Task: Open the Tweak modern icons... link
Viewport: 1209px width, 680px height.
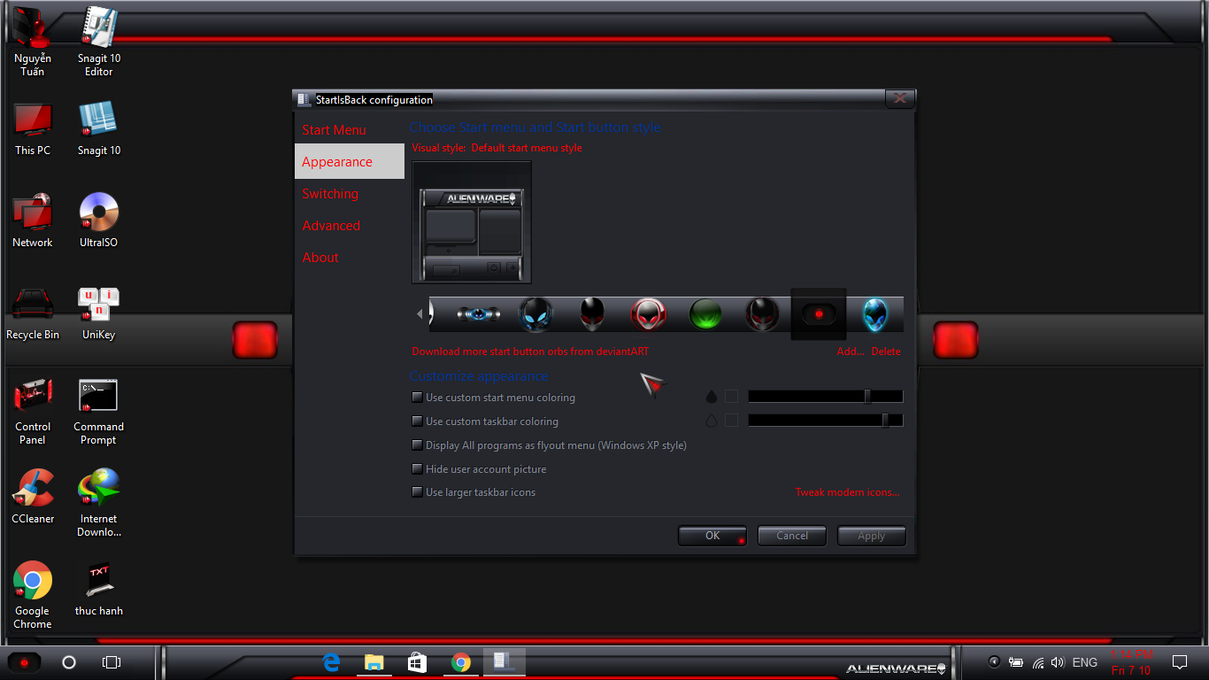Action: coord(847,492)
